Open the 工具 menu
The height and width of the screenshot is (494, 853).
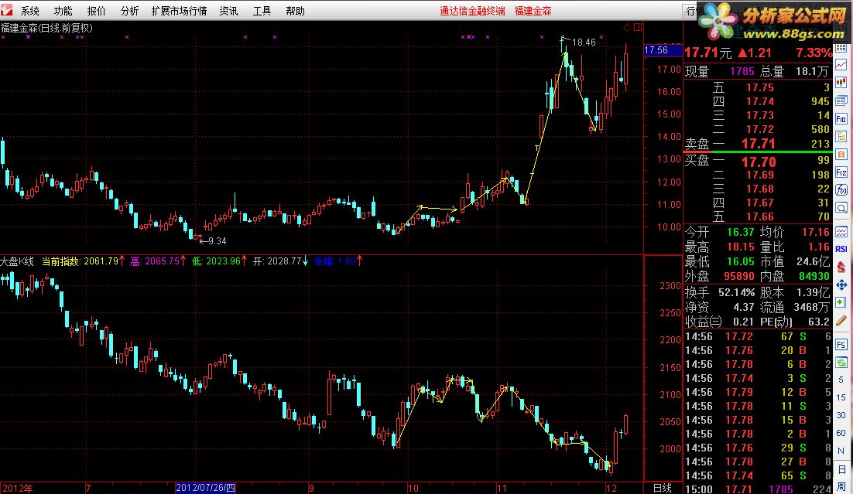(262, 11)
